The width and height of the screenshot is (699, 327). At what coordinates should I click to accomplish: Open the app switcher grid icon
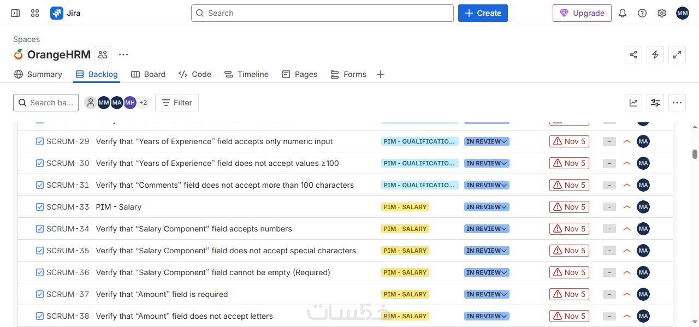pos(35,13)
